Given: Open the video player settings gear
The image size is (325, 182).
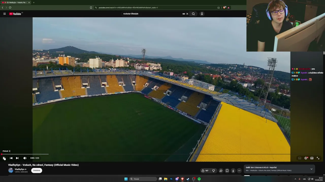Looking at the screenshot, I should pos(306,158).
